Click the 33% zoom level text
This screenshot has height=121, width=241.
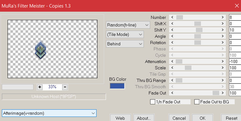(x=52, y=87)
